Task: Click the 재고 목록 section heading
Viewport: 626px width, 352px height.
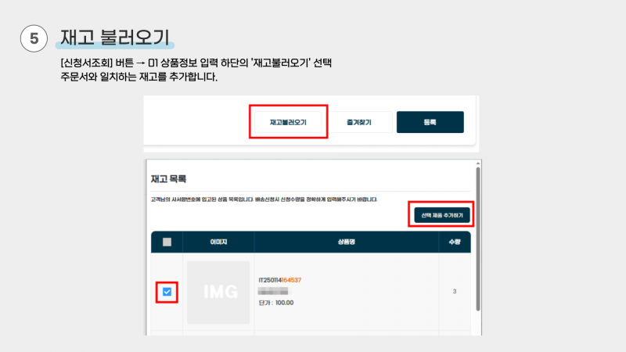Action: point(168,179)
